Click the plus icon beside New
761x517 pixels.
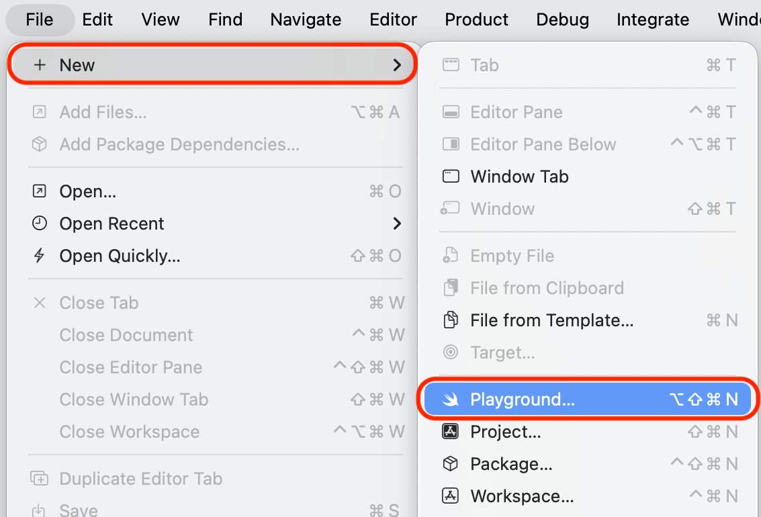tap(40, 64)
